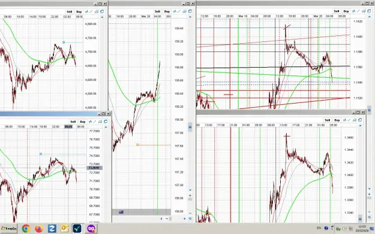This screenshot has height=234, width=375.
Task: Click horizontal zoom slider handle below the 159.00 chart
Action: coord(170,218)
